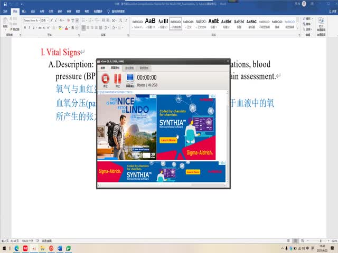
Task: Toggle the center alignment button
Action: [88, 28]
